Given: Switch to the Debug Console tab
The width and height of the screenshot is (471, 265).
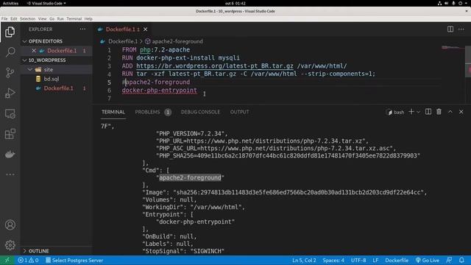Looking at the screenshot, I should [200, 112].
